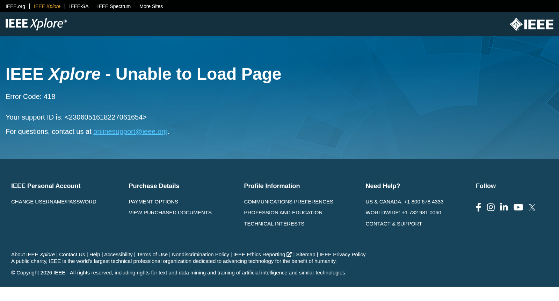
Task: Open Contact Us footer link
Action: [72, 255]
